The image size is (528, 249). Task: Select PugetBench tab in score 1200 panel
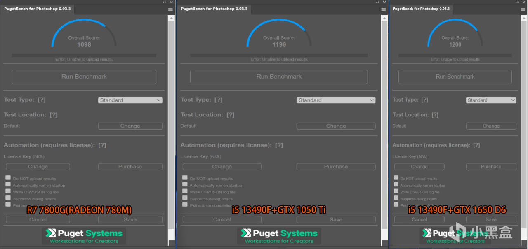(x=421, y=9)
